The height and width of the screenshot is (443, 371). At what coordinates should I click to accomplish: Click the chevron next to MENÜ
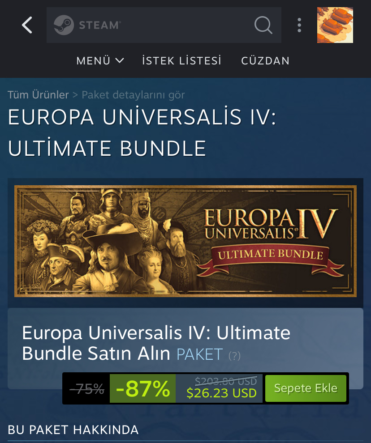click(x=120, y=60)
